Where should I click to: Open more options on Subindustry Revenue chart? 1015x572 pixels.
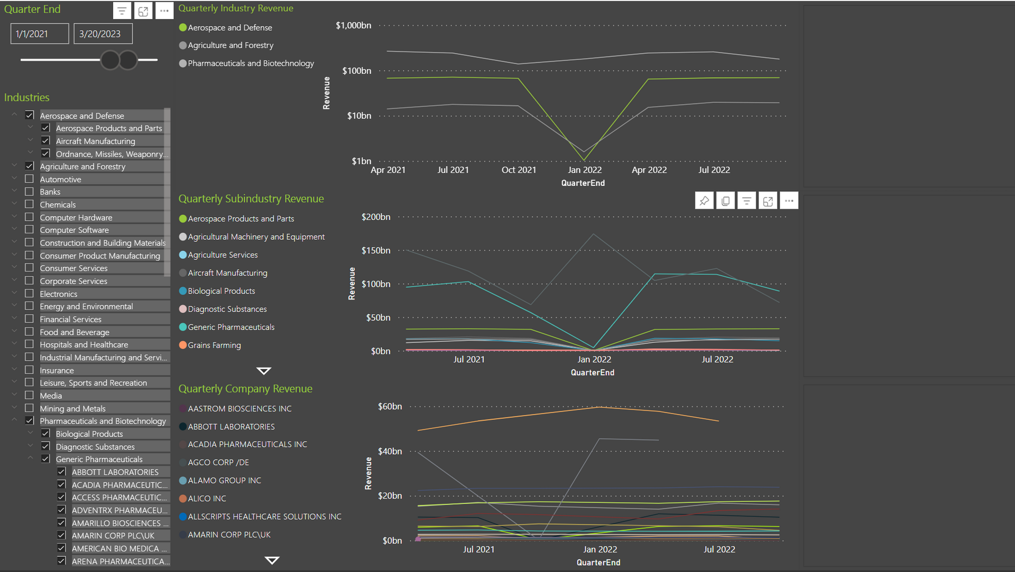(789, 201)
